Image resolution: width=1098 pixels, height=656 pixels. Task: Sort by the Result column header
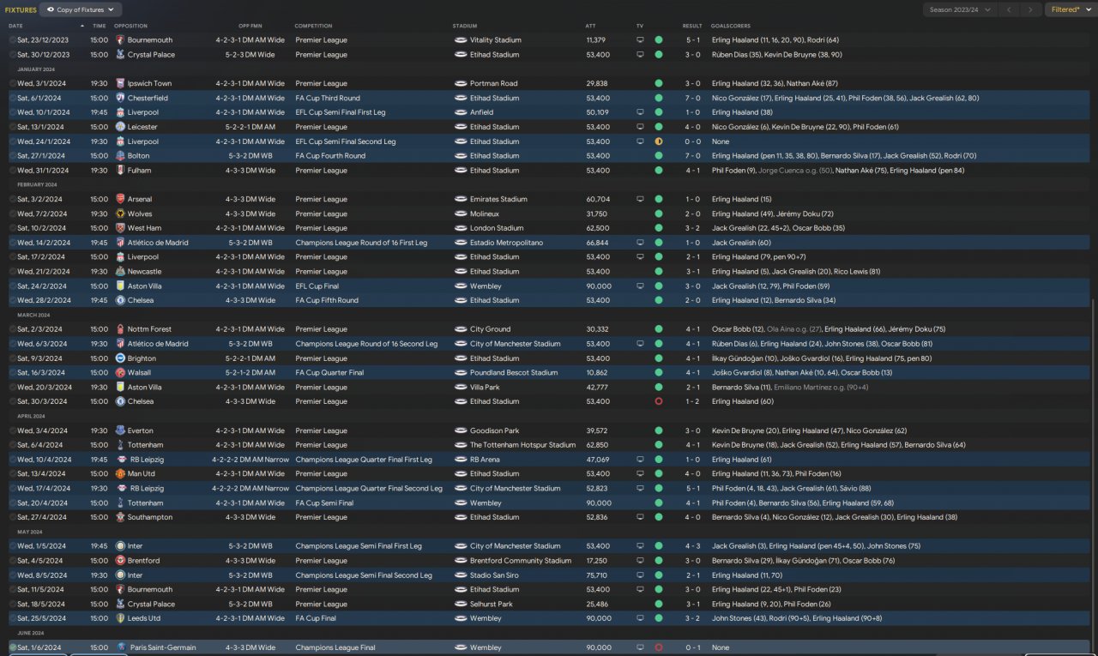point(691,26)
